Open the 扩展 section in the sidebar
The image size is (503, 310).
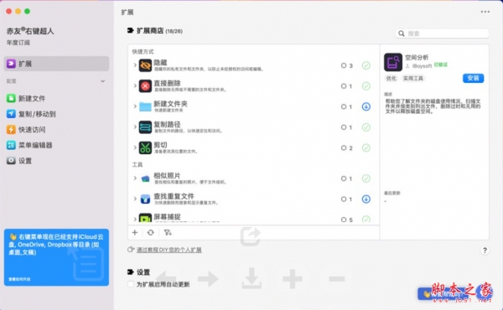56,64
